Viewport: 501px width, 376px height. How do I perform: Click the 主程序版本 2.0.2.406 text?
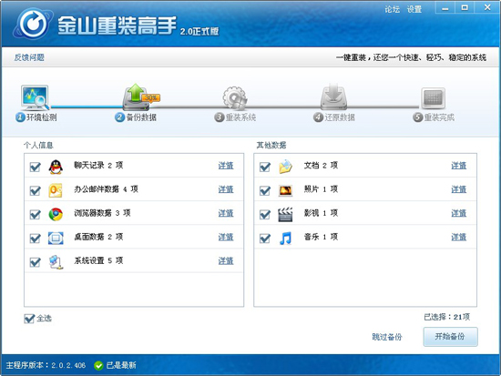46,365
